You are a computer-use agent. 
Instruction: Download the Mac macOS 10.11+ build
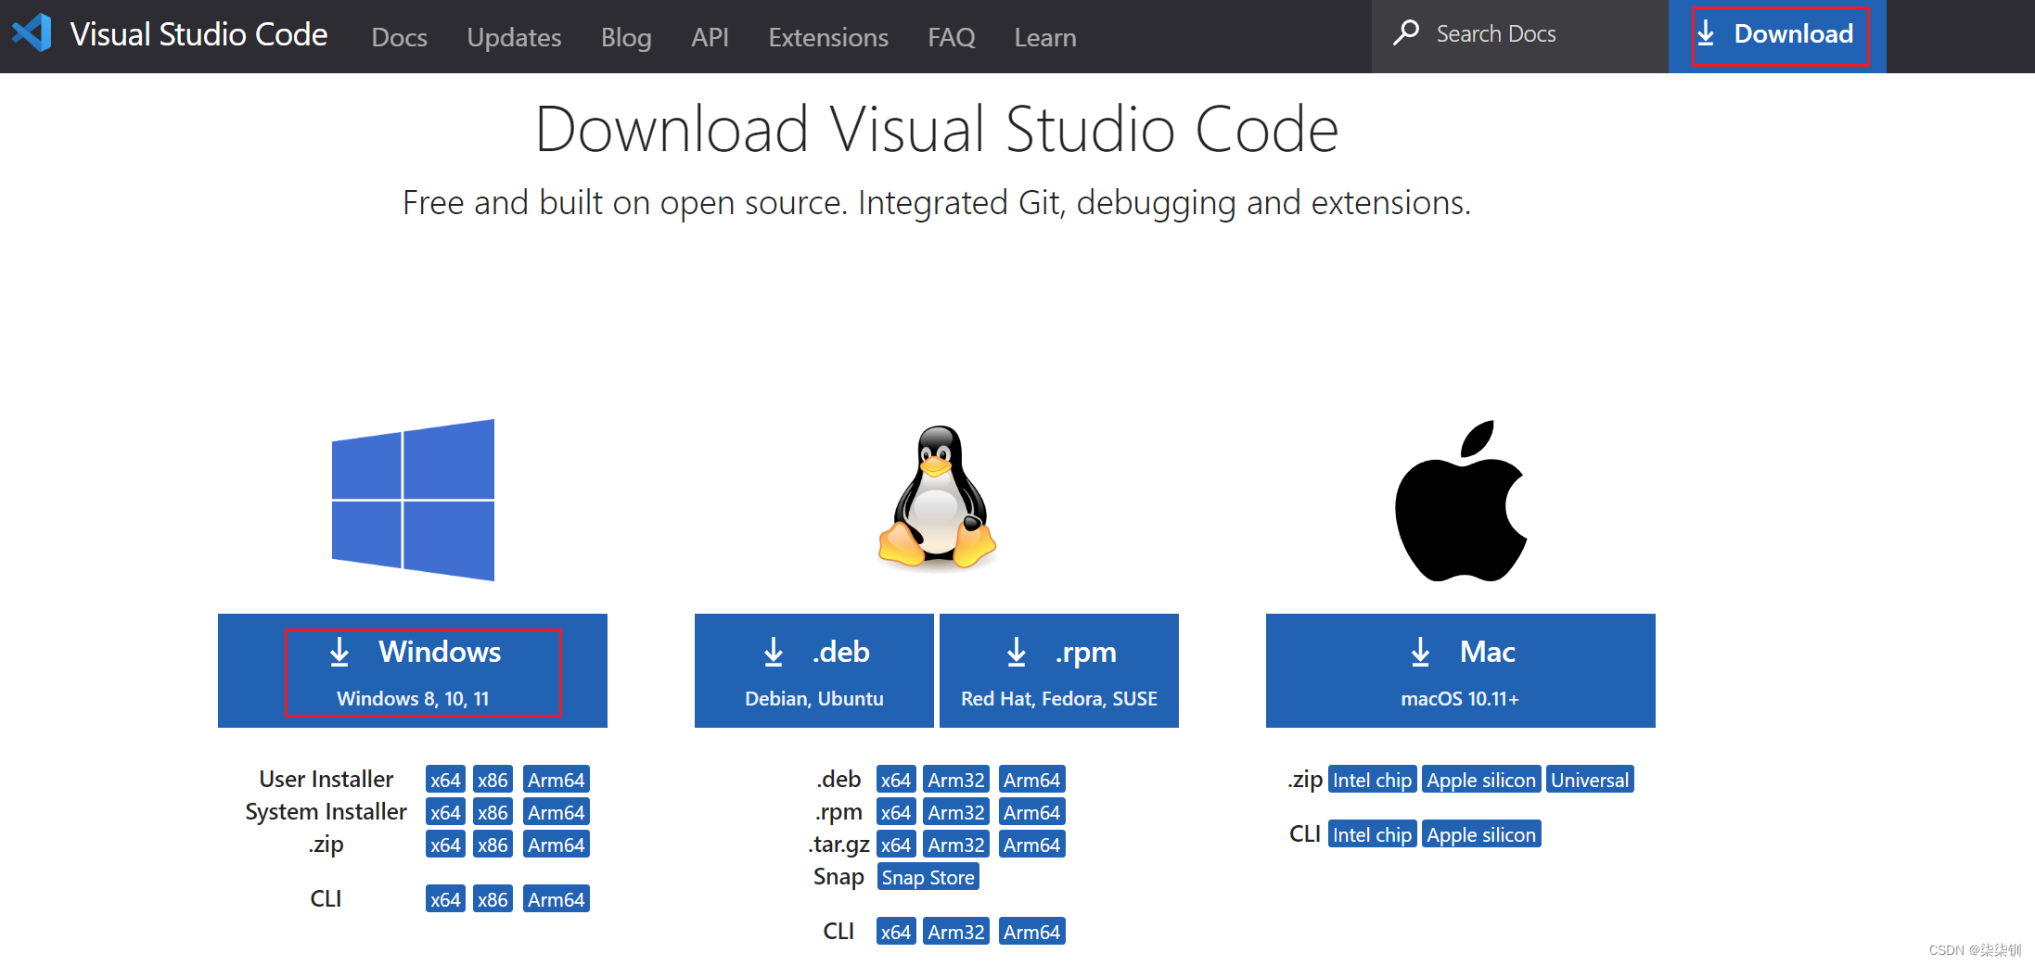coord(1461,670)
